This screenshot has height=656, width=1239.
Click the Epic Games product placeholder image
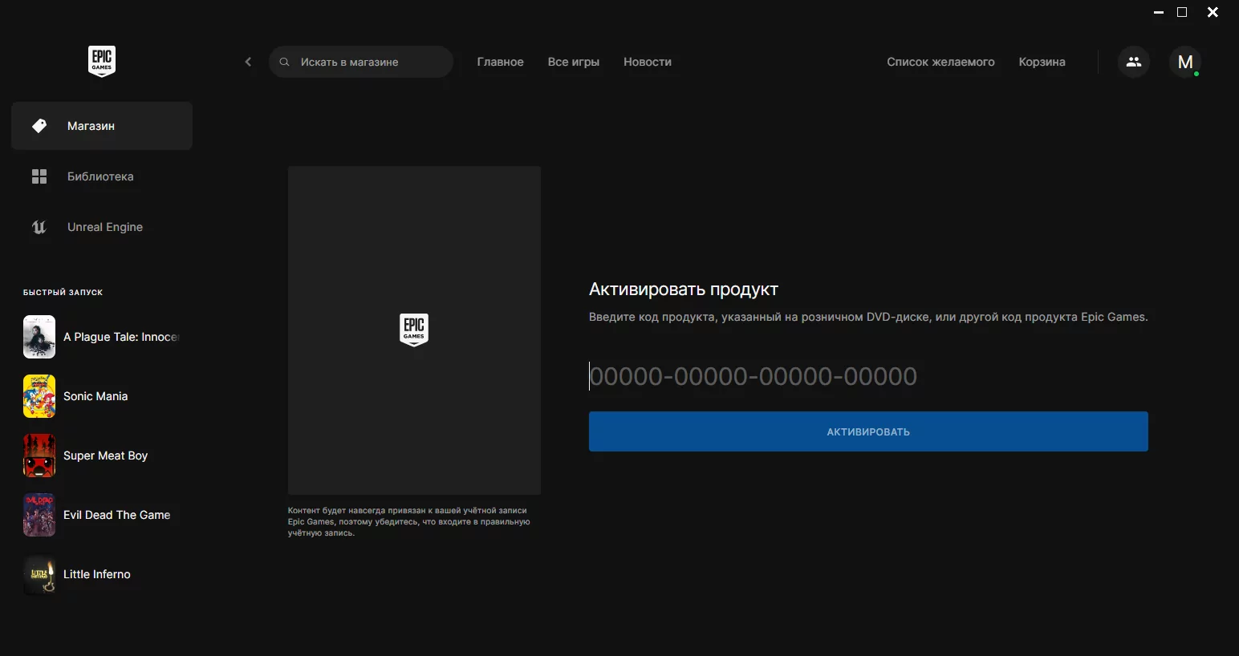(x=414, y=330)
